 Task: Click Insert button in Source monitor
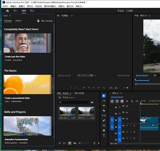[x=111, y=88]
